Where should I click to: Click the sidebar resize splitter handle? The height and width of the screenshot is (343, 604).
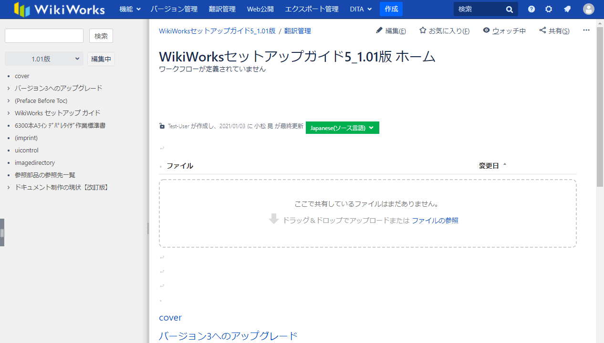click(148, 229)
